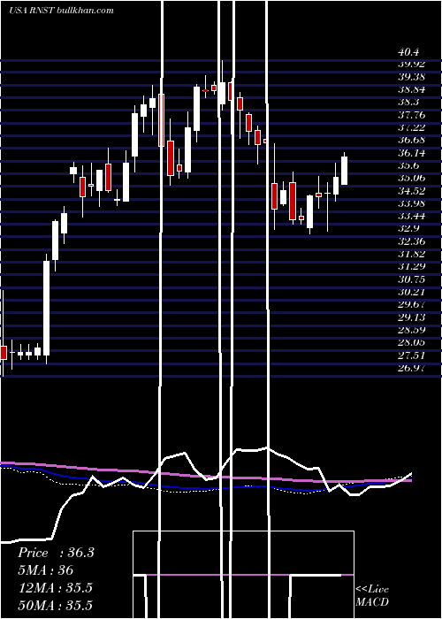Select the 29.13 price axis label
This screenshot has width=442, height=619.
410,317
